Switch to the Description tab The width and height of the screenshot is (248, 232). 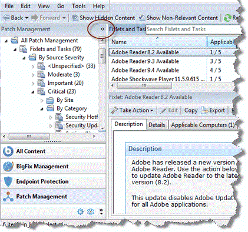coord(129,124)
